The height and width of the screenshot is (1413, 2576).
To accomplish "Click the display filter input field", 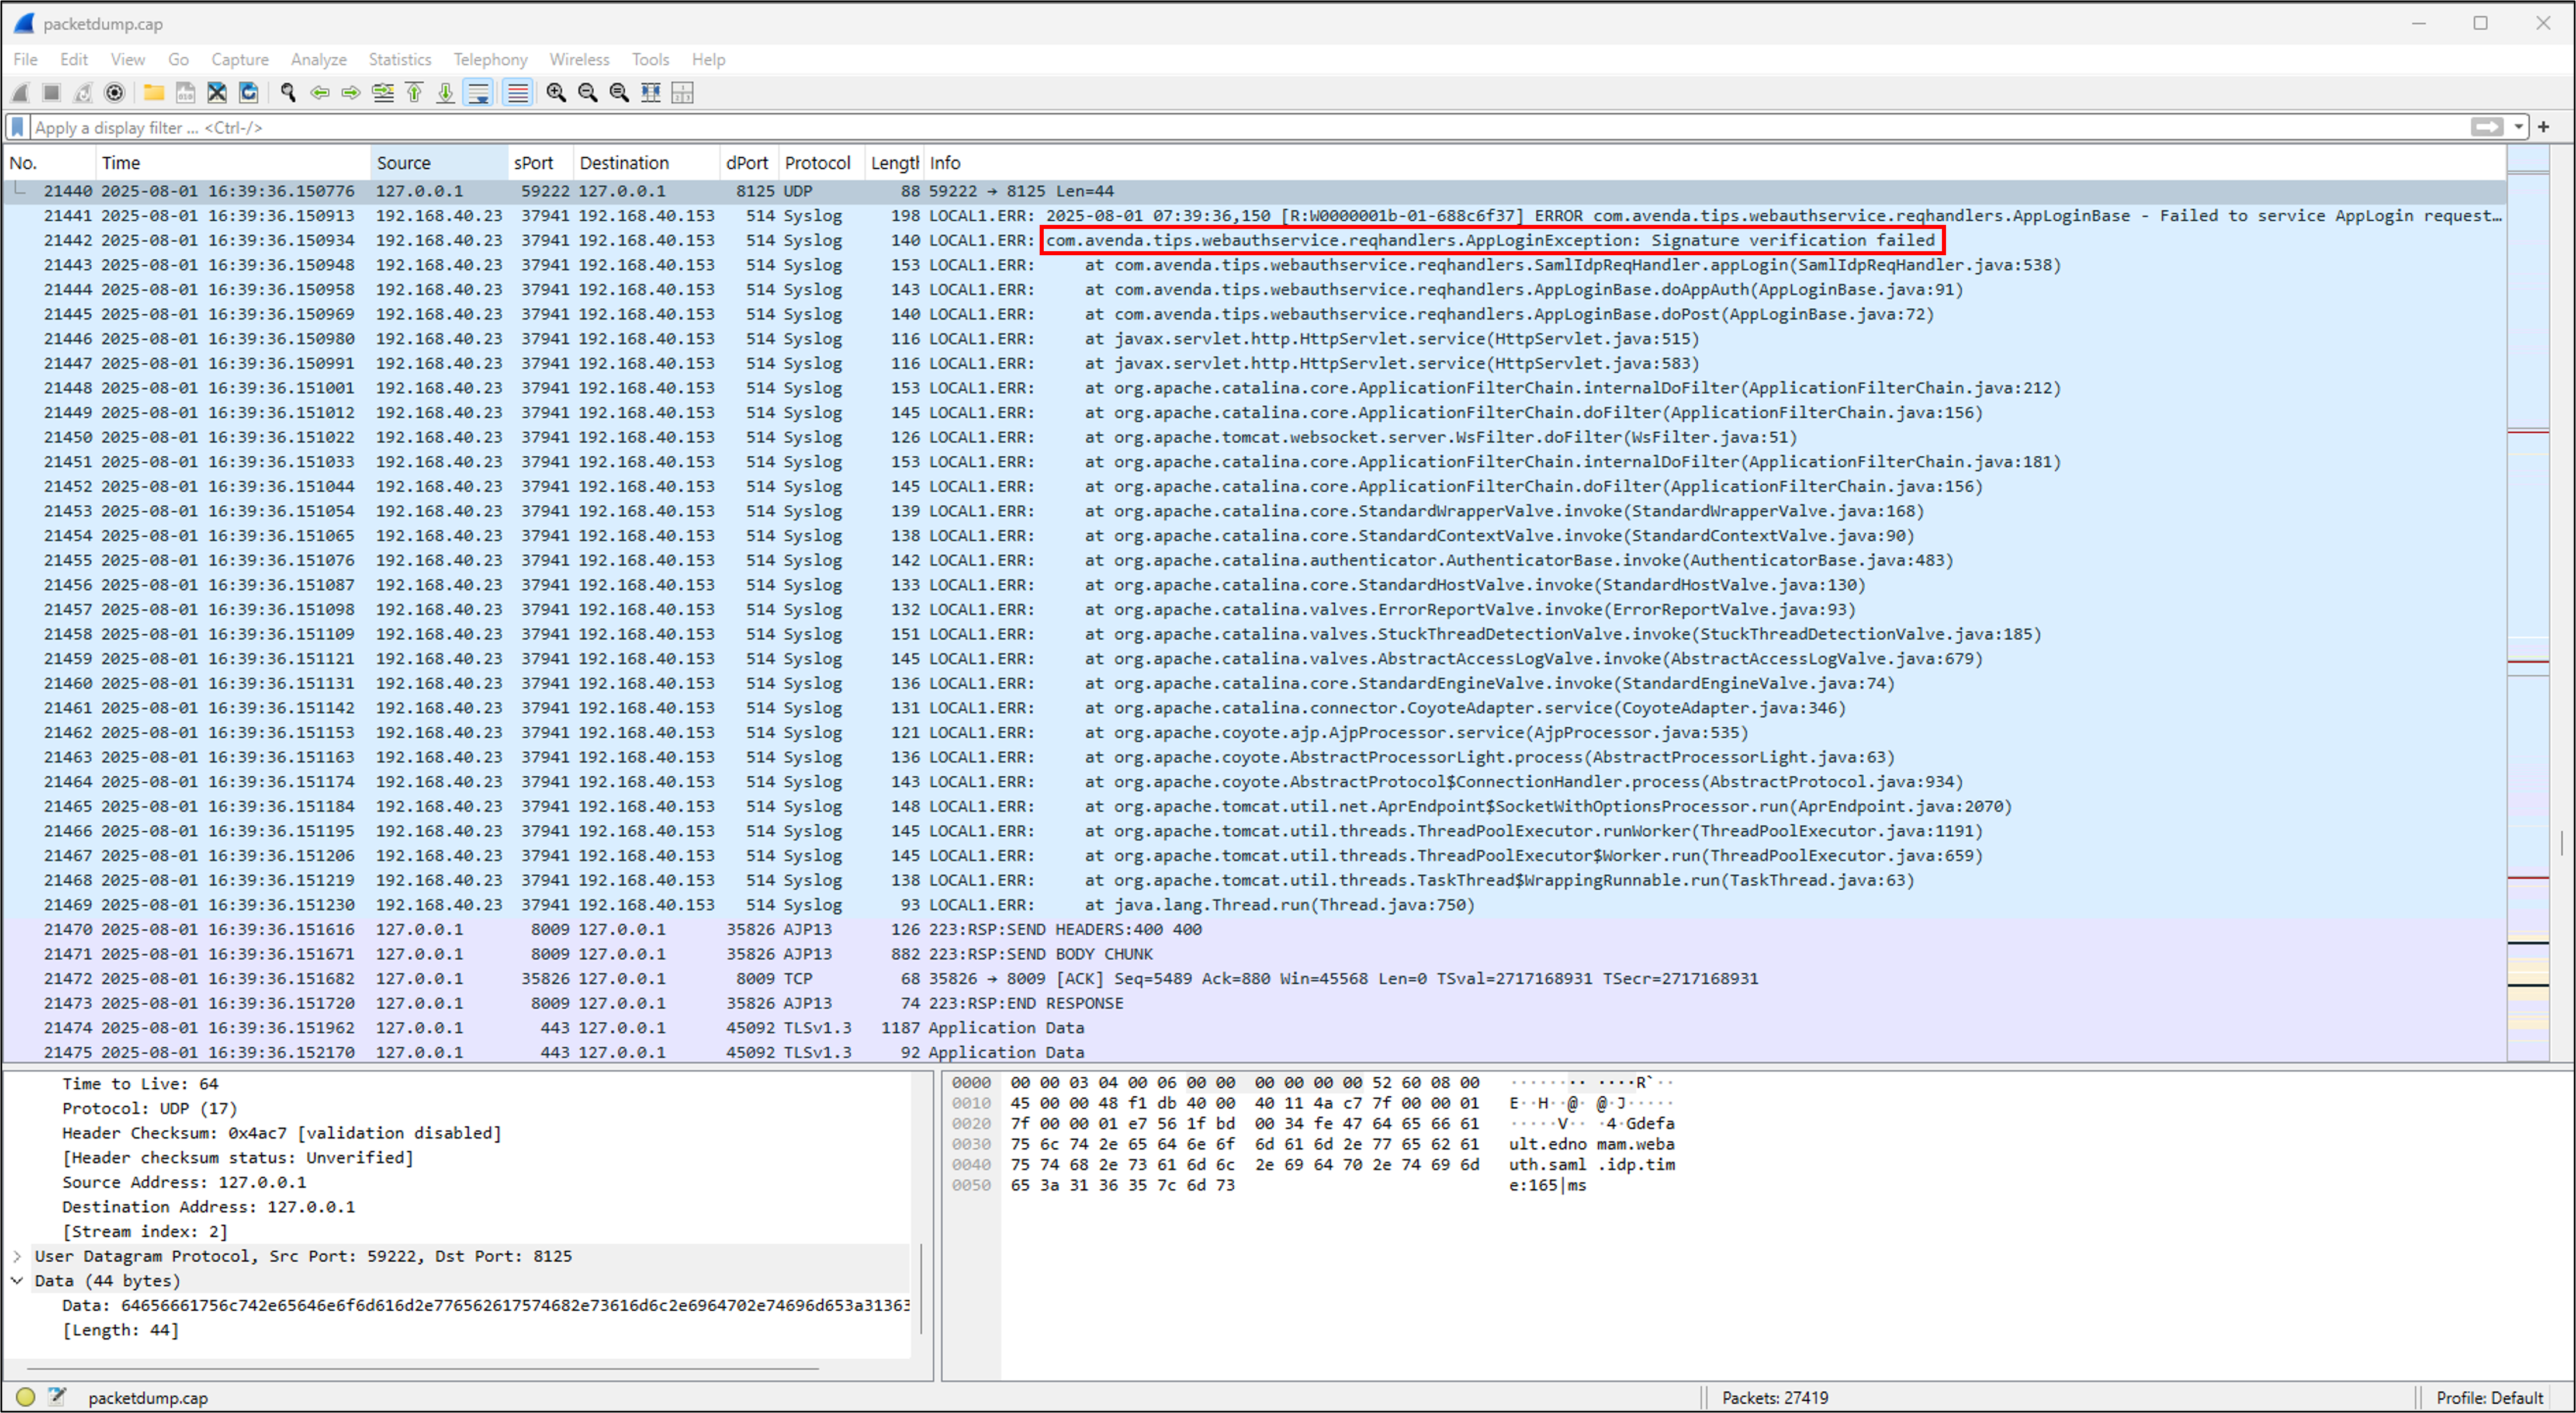I will (1200, 127).
